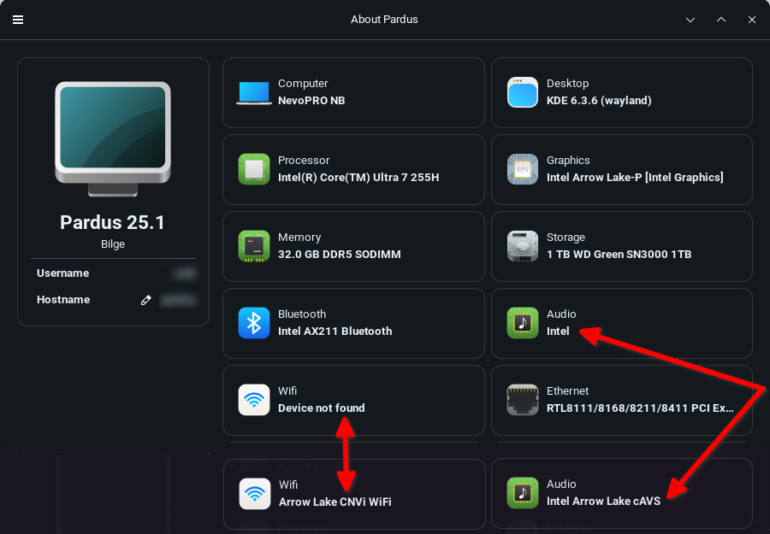Click the Wifi Arrow Lake CNVi WiFi card
This screenshot has width=770, height=534.
click(x=353, y=493)
